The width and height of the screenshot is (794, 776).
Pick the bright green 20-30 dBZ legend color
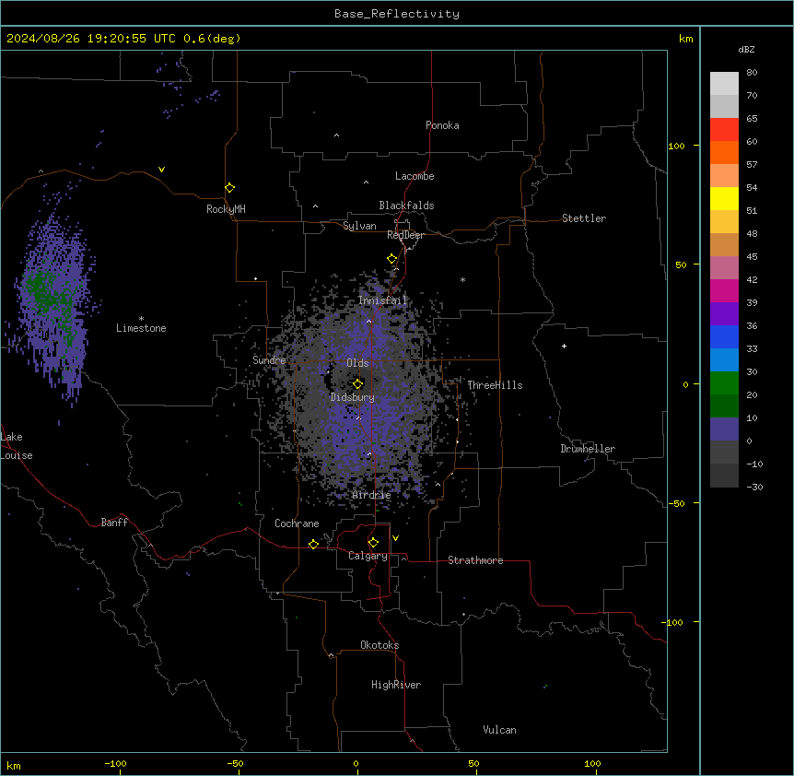[x=724, y=383]
